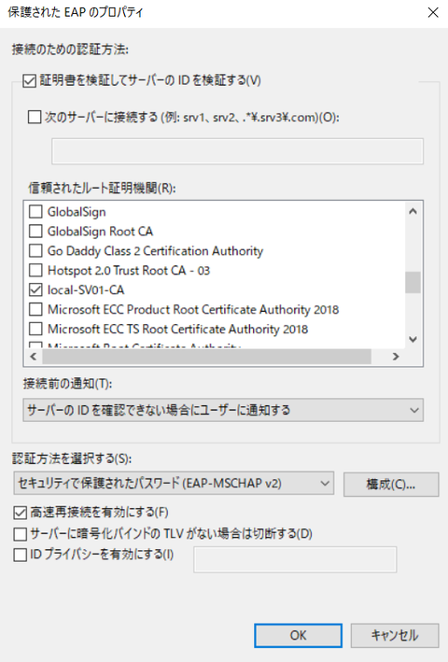Viewport: 448px width, 662px height.
Task: Select the local-SV01-CA text label
Action: (86, 290)
